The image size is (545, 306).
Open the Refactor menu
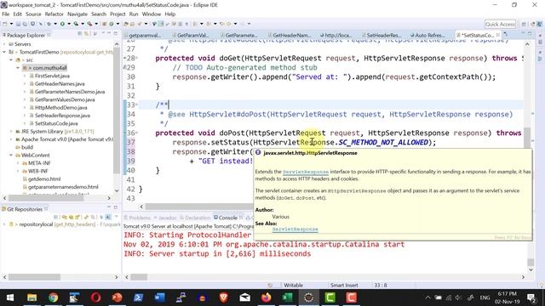[x=54, y=14]
